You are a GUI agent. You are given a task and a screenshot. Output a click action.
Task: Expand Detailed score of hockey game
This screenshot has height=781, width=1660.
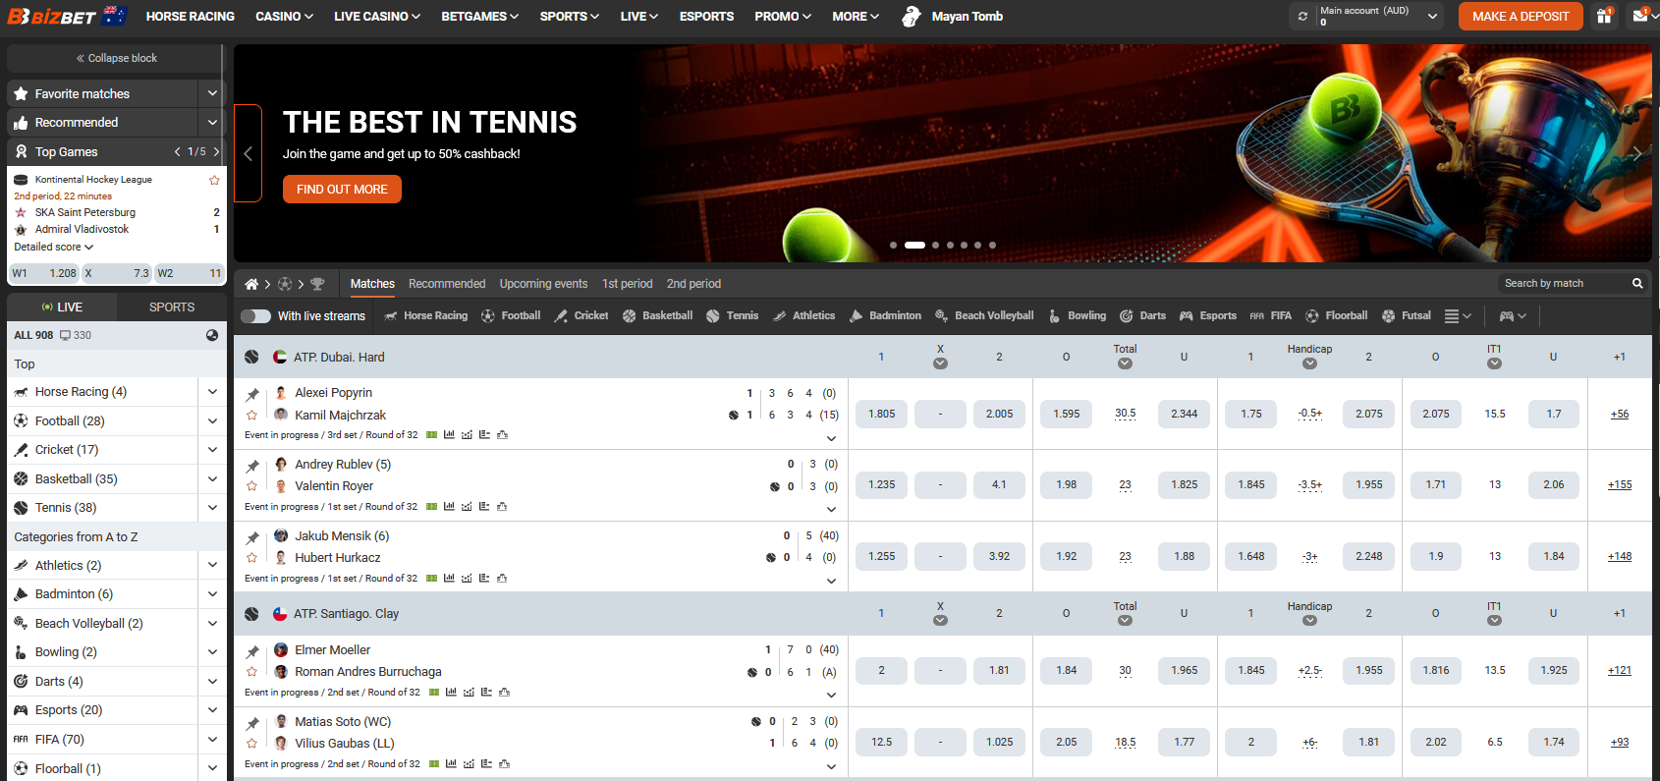point(53,247)
